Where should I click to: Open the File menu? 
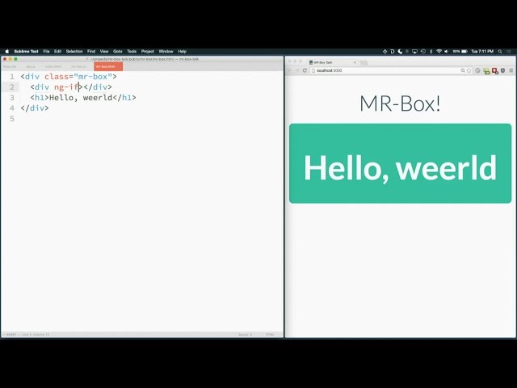(x=47, y=52)
